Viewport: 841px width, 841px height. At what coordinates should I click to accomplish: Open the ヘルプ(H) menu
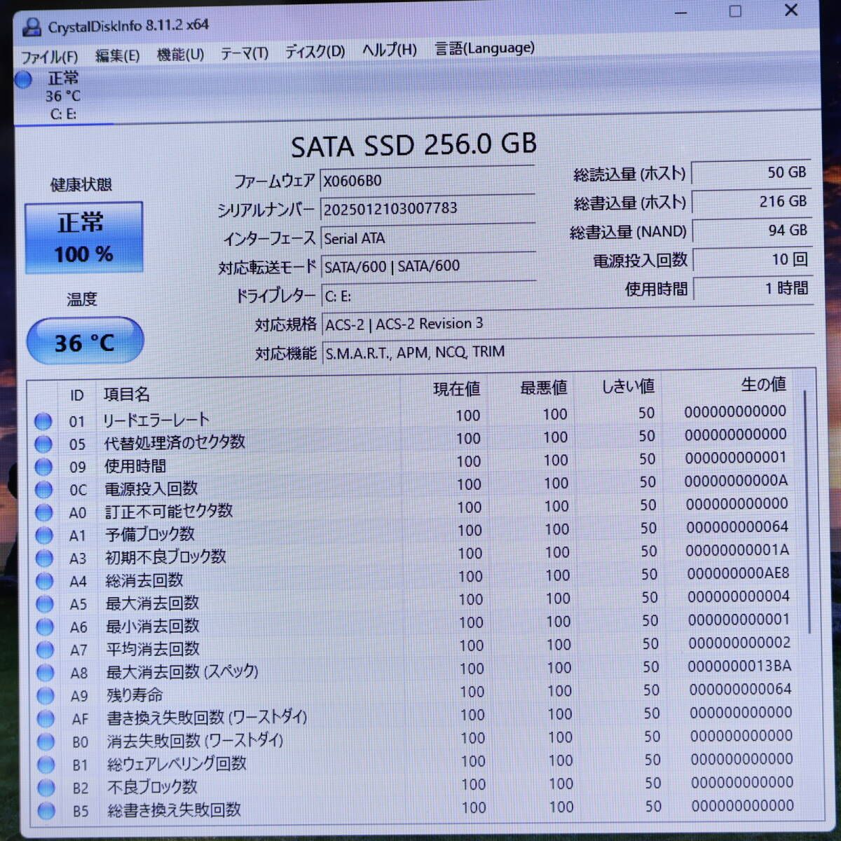coord(389,50)
